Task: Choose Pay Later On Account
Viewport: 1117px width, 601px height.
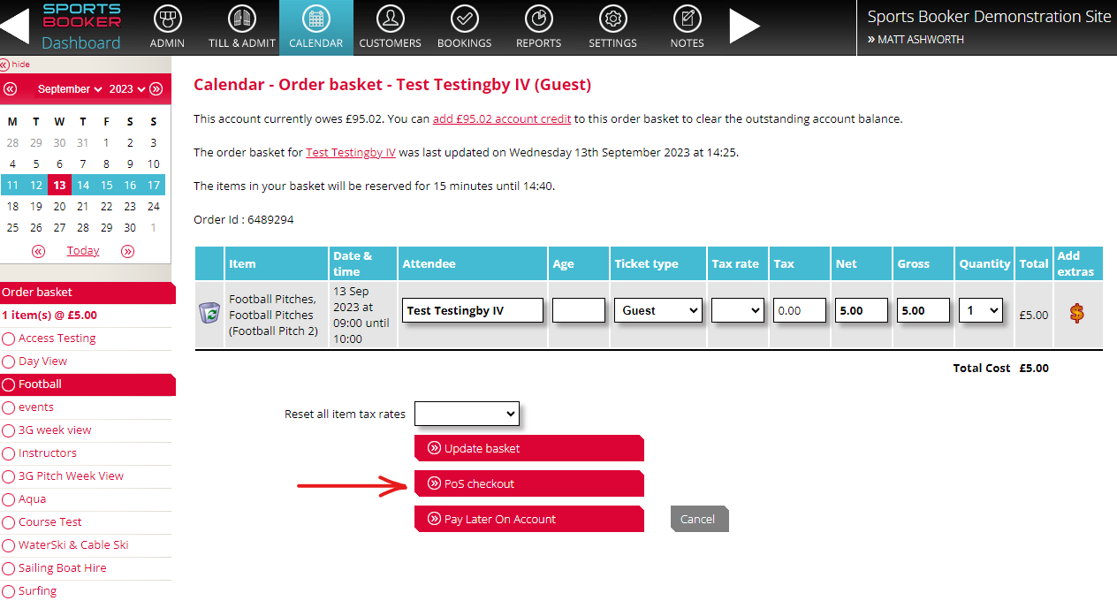Action: click(528, 519)
